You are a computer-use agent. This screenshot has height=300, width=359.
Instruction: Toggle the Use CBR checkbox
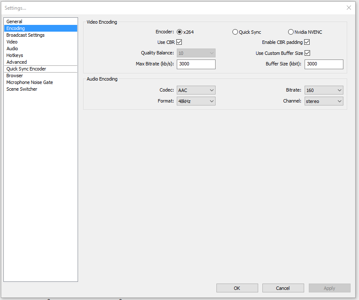[x=179, y=42]
